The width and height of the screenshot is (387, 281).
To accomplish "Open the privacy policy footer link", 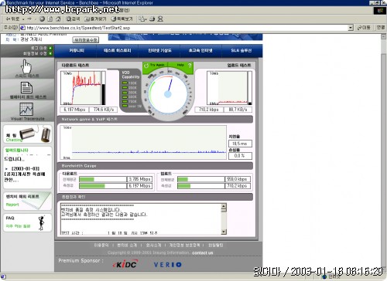I will tap(184, 245).
